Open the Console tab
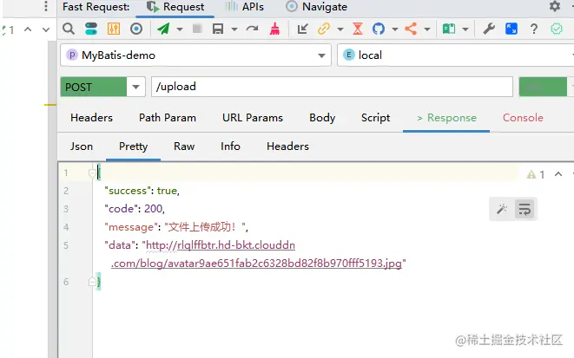This screenshot has height=358, width=574. click(x=523, y=118)
